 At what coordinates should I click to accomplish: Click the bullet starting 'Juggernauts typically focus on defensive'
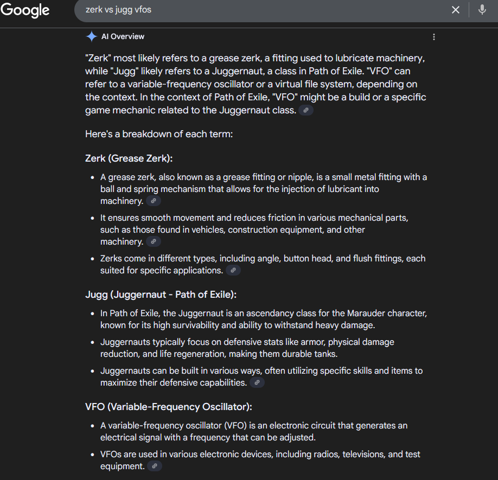[247, 348]
